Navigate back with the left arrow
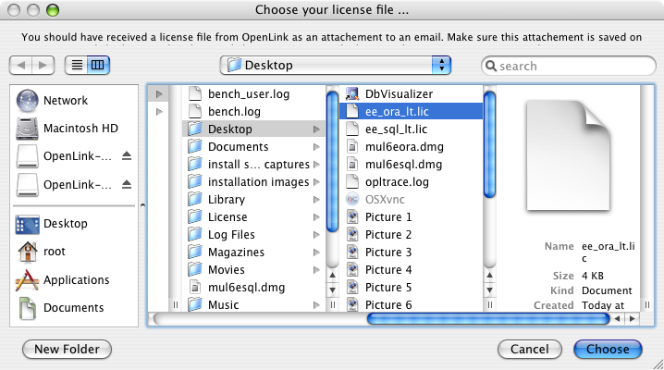Screen dimensions: 664x370 pos(20,65)
